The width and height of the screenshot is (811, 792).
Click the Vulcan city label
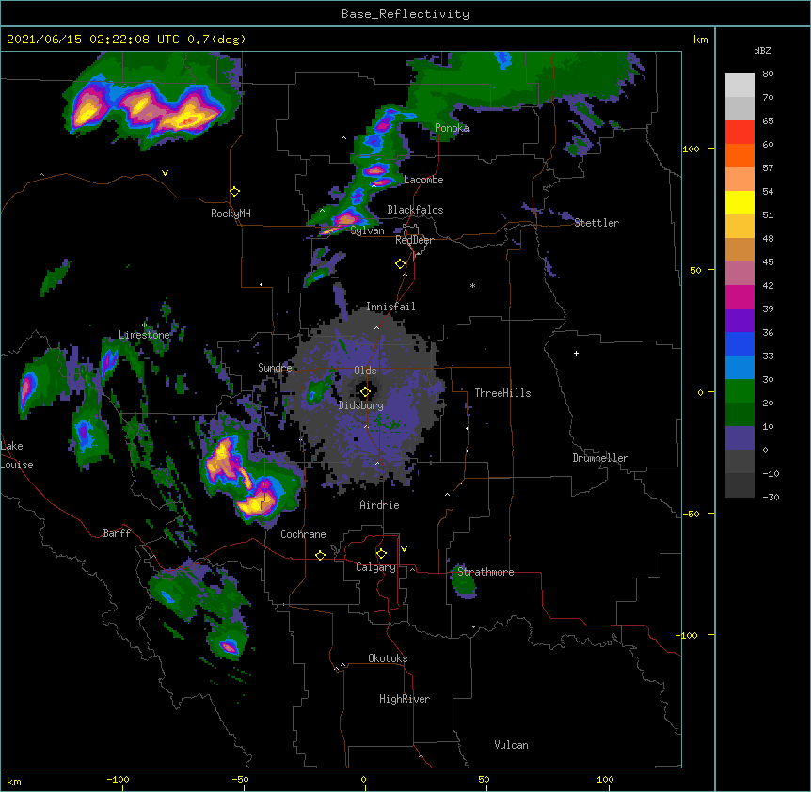click(511, 745)
